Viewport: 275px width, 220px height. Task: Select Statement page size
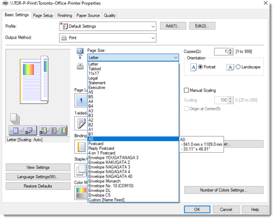click(x=133, y=83)
